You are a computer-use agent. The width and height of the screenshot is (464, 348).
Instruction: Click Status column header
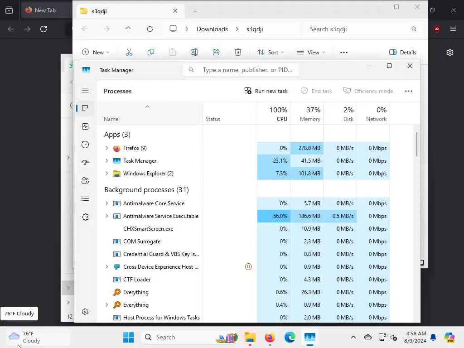pyautogui.click(x=230, y=114)
